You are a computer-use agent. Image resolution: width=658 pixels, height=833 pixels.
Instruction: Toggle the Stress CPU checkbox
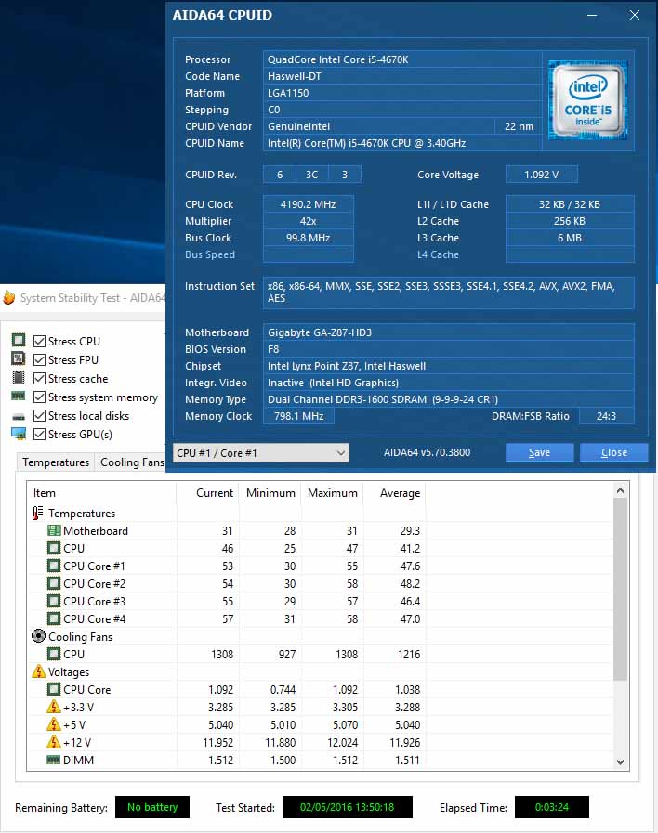click(39, 341)
